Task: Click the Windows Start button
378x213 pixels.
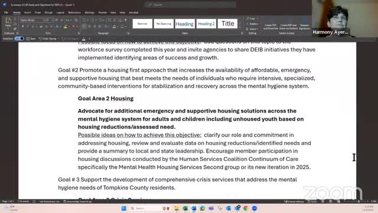Action: pos(123,208)
